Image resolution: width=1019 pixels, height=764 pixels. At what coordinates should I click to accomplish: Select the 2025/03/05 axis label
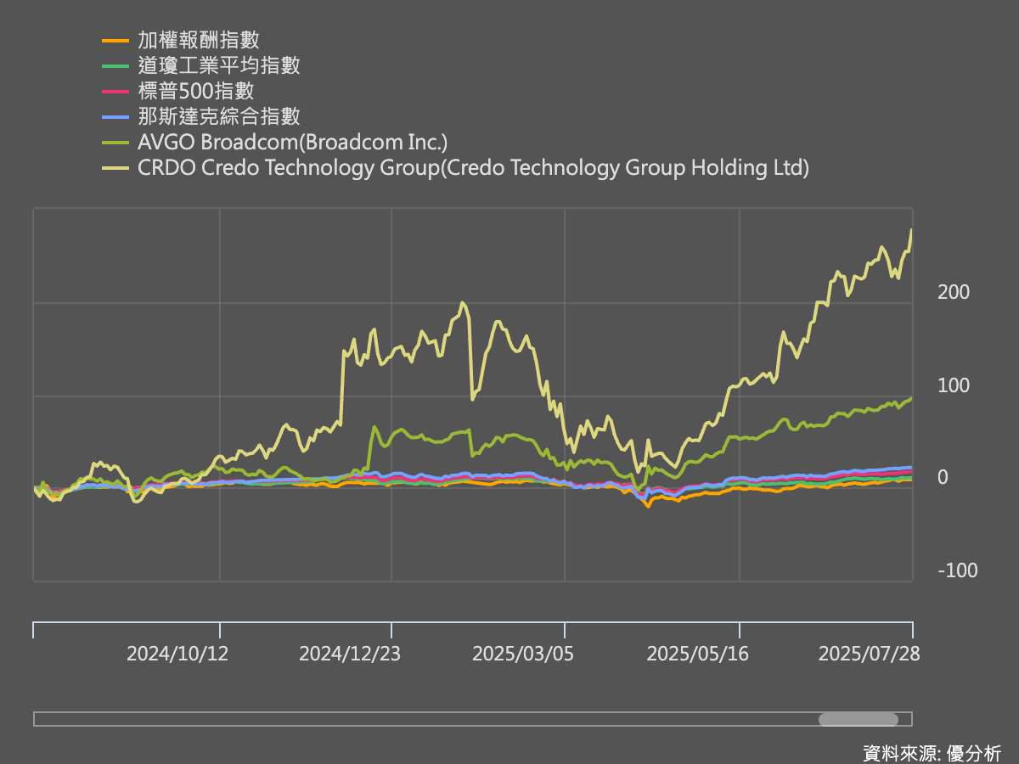point(524,654)
